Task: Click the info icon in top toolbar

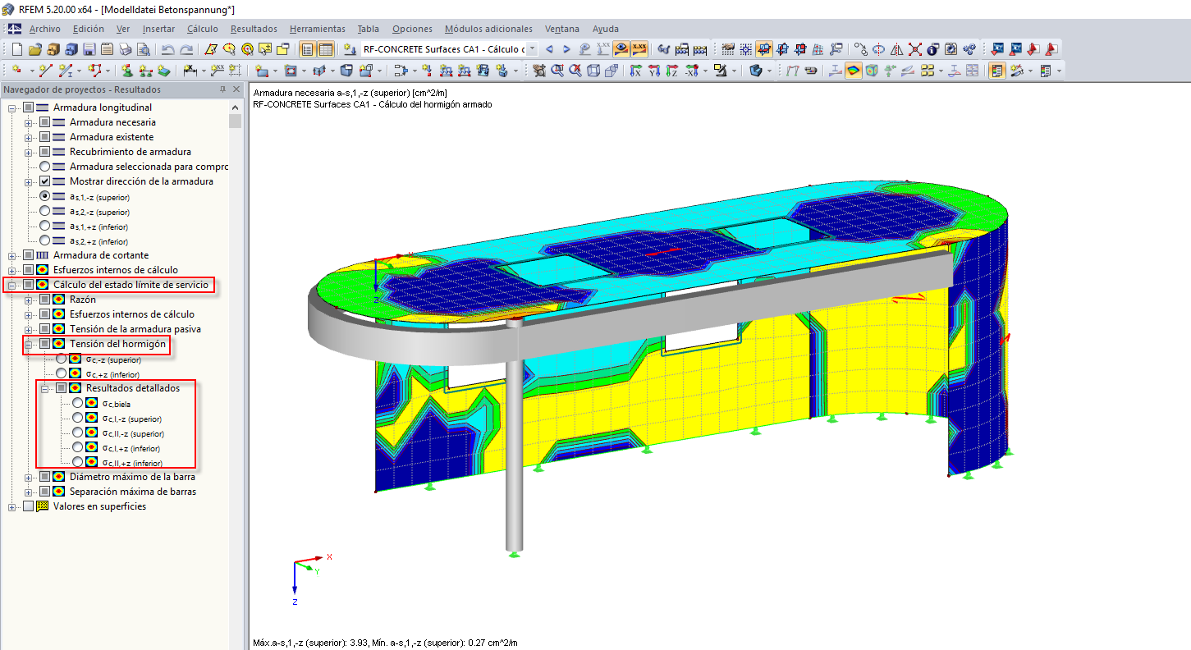Action: tap(932, 49)
